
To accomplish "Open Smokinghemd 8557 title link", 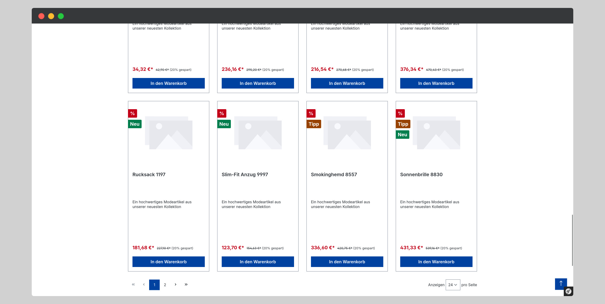I will [334, 174].
